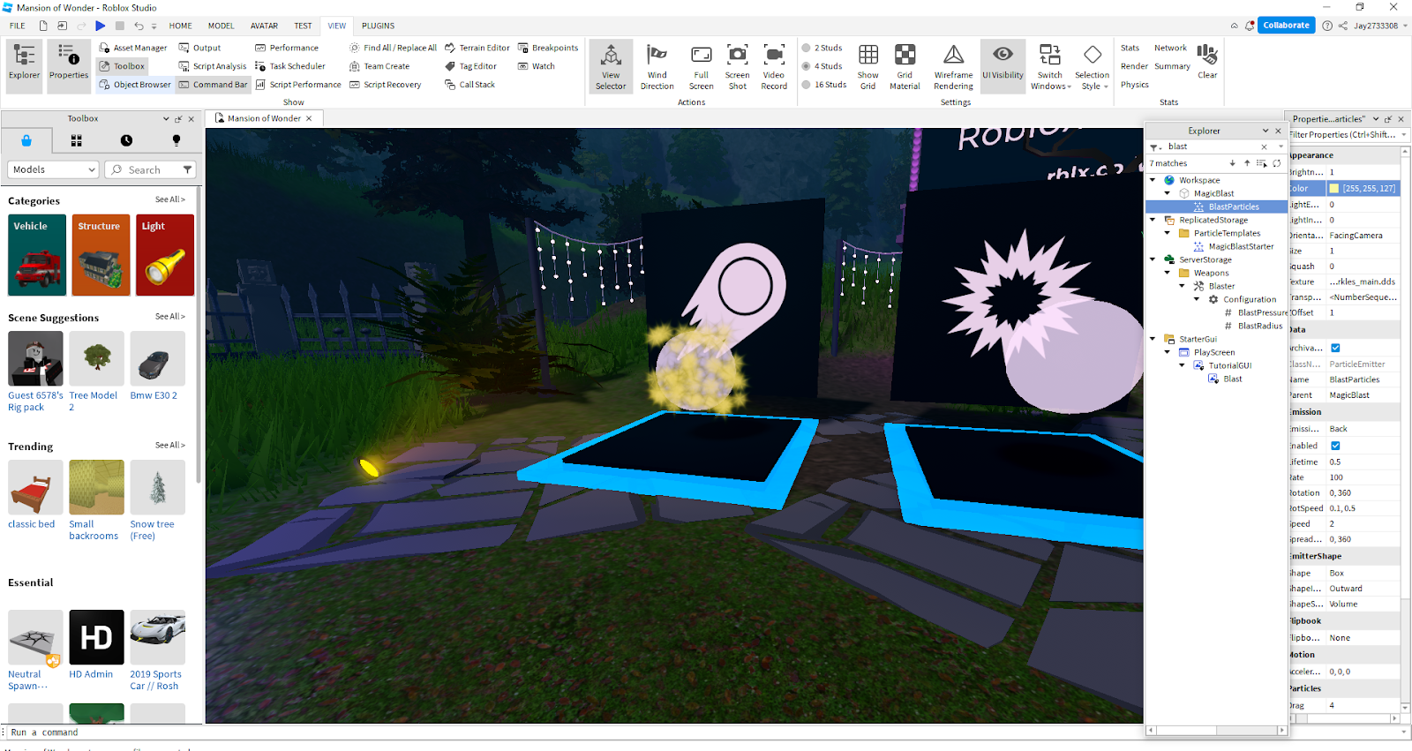The width and height of the screenshot is (1412, 751).
Task: Open the Tag Editor
Action: pos(470,66)
